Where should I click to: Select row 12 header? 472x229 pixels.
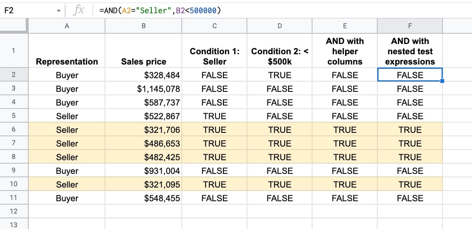[x=14, y=211]
